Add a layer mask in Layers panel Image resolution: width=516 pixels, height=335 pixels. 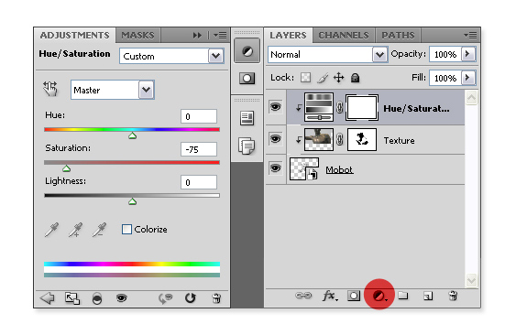tap(354, 296)
